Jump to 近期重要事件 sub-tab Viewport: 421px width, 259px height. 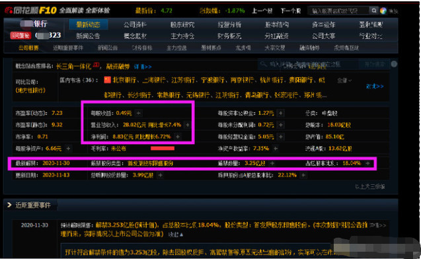pyautogui.click(x=68, y=48)
